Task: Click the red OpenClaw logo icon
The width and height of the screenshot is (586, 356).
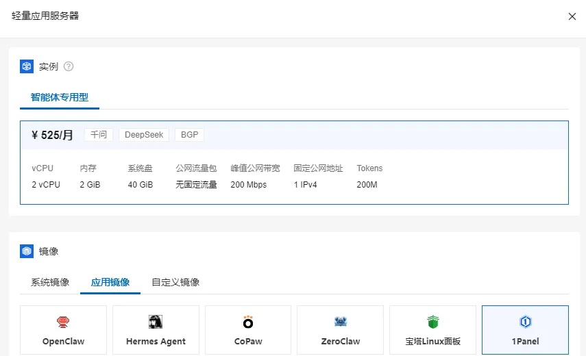Action: pyautogui.click(x=63, y=322)
